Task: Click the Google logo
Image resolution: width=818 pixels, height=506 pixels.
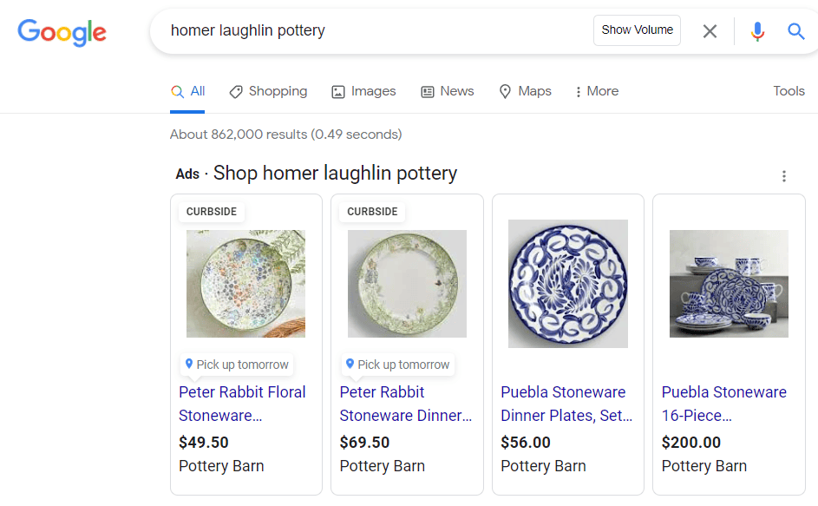Action: point(62,32)
